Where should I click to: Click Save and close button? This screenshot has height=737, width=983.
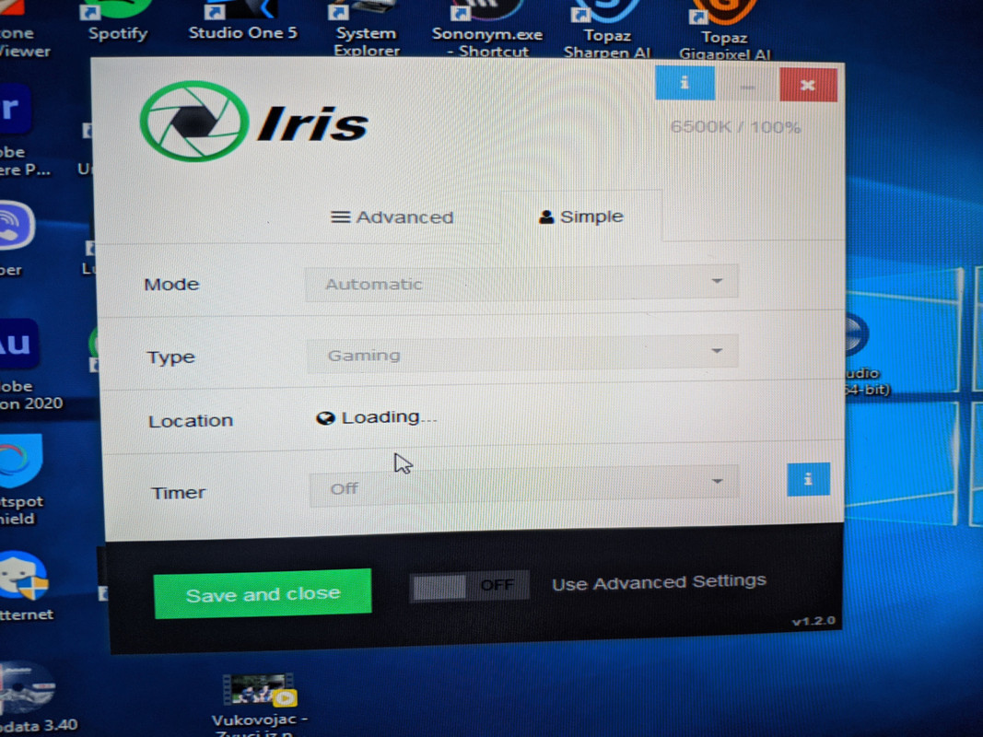263,593
